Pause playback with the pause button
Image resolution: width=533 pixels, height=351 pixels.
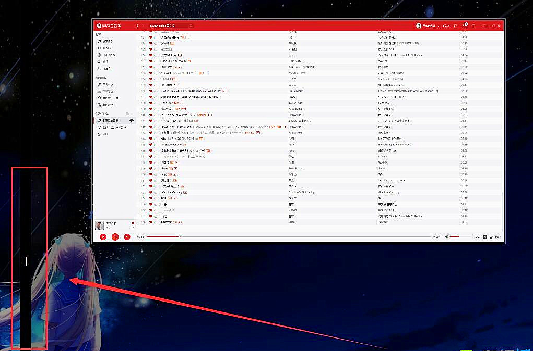coord(115,237)
